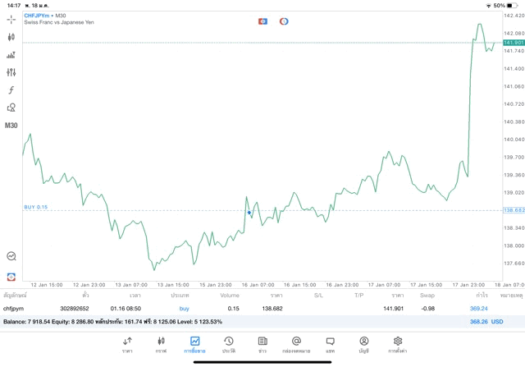The width and height of the screenshot is (525, 367).
Task: Tap the red-blue trade icon at sidebar bottom
Action: (x=11, y=277)
